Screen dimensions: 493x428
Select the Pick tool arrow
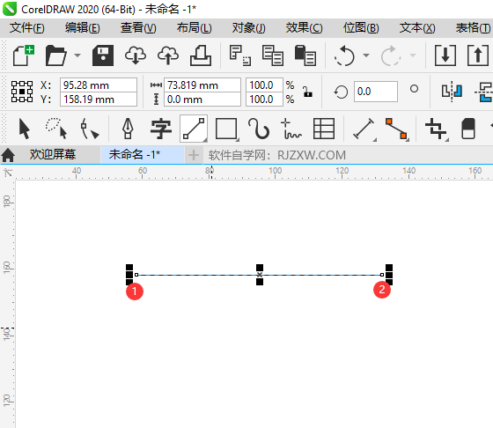(25, 129)
